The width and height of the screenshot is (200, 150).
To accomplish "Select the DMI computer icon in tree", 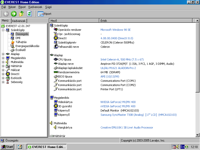I will point(12,38).
